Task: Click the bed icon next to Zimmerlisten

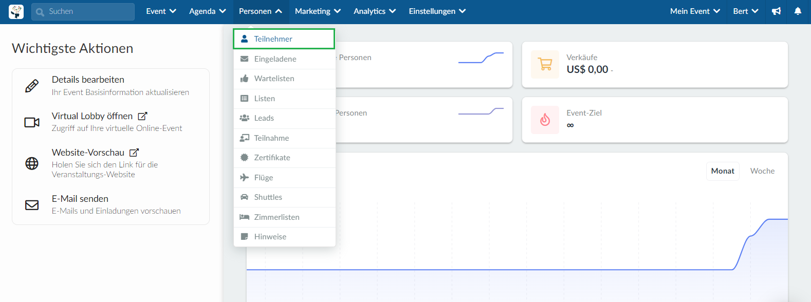Action: point(245,217)
